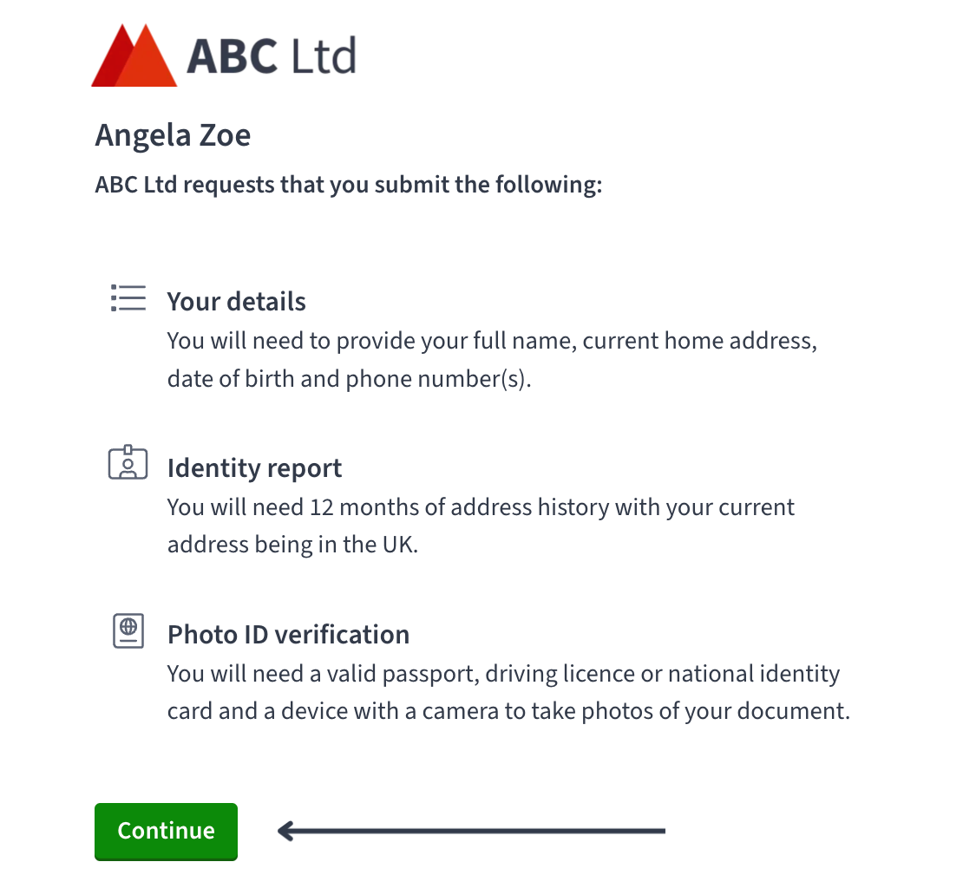Viewport: 963px width, 888px height.
Task: Click the green Continue button
Action: 166,832
